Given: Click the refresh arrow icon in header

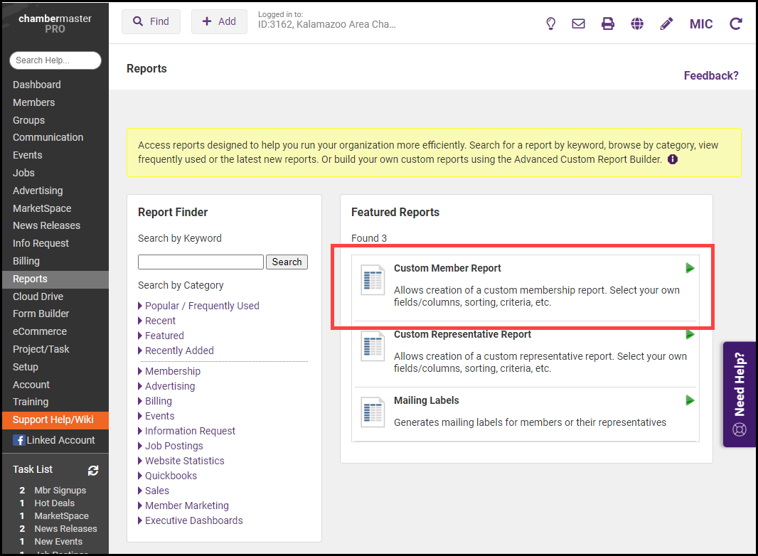Looking at the screenshot, I should point(736,23).
